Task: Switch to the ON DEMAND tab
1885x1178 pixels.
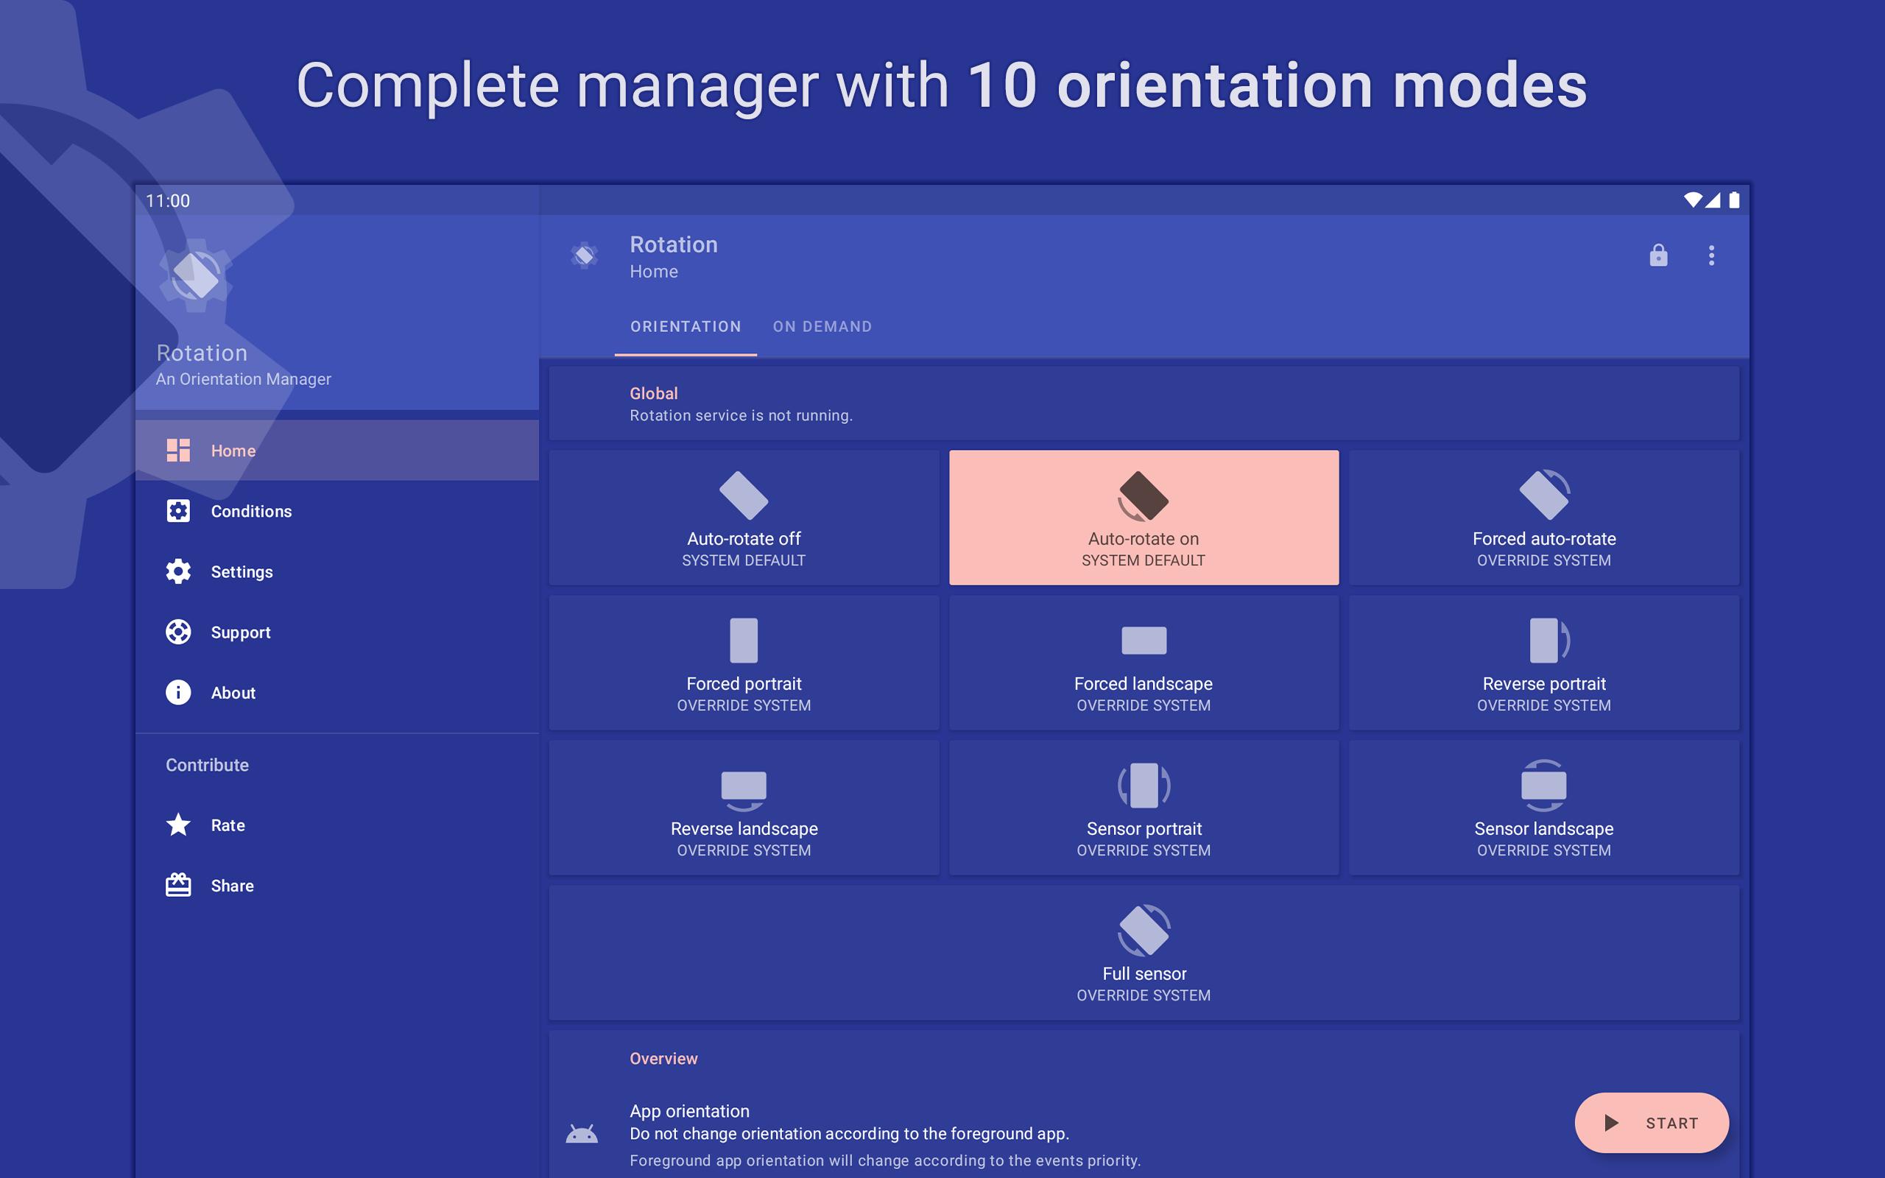Action: pos(822,326)
